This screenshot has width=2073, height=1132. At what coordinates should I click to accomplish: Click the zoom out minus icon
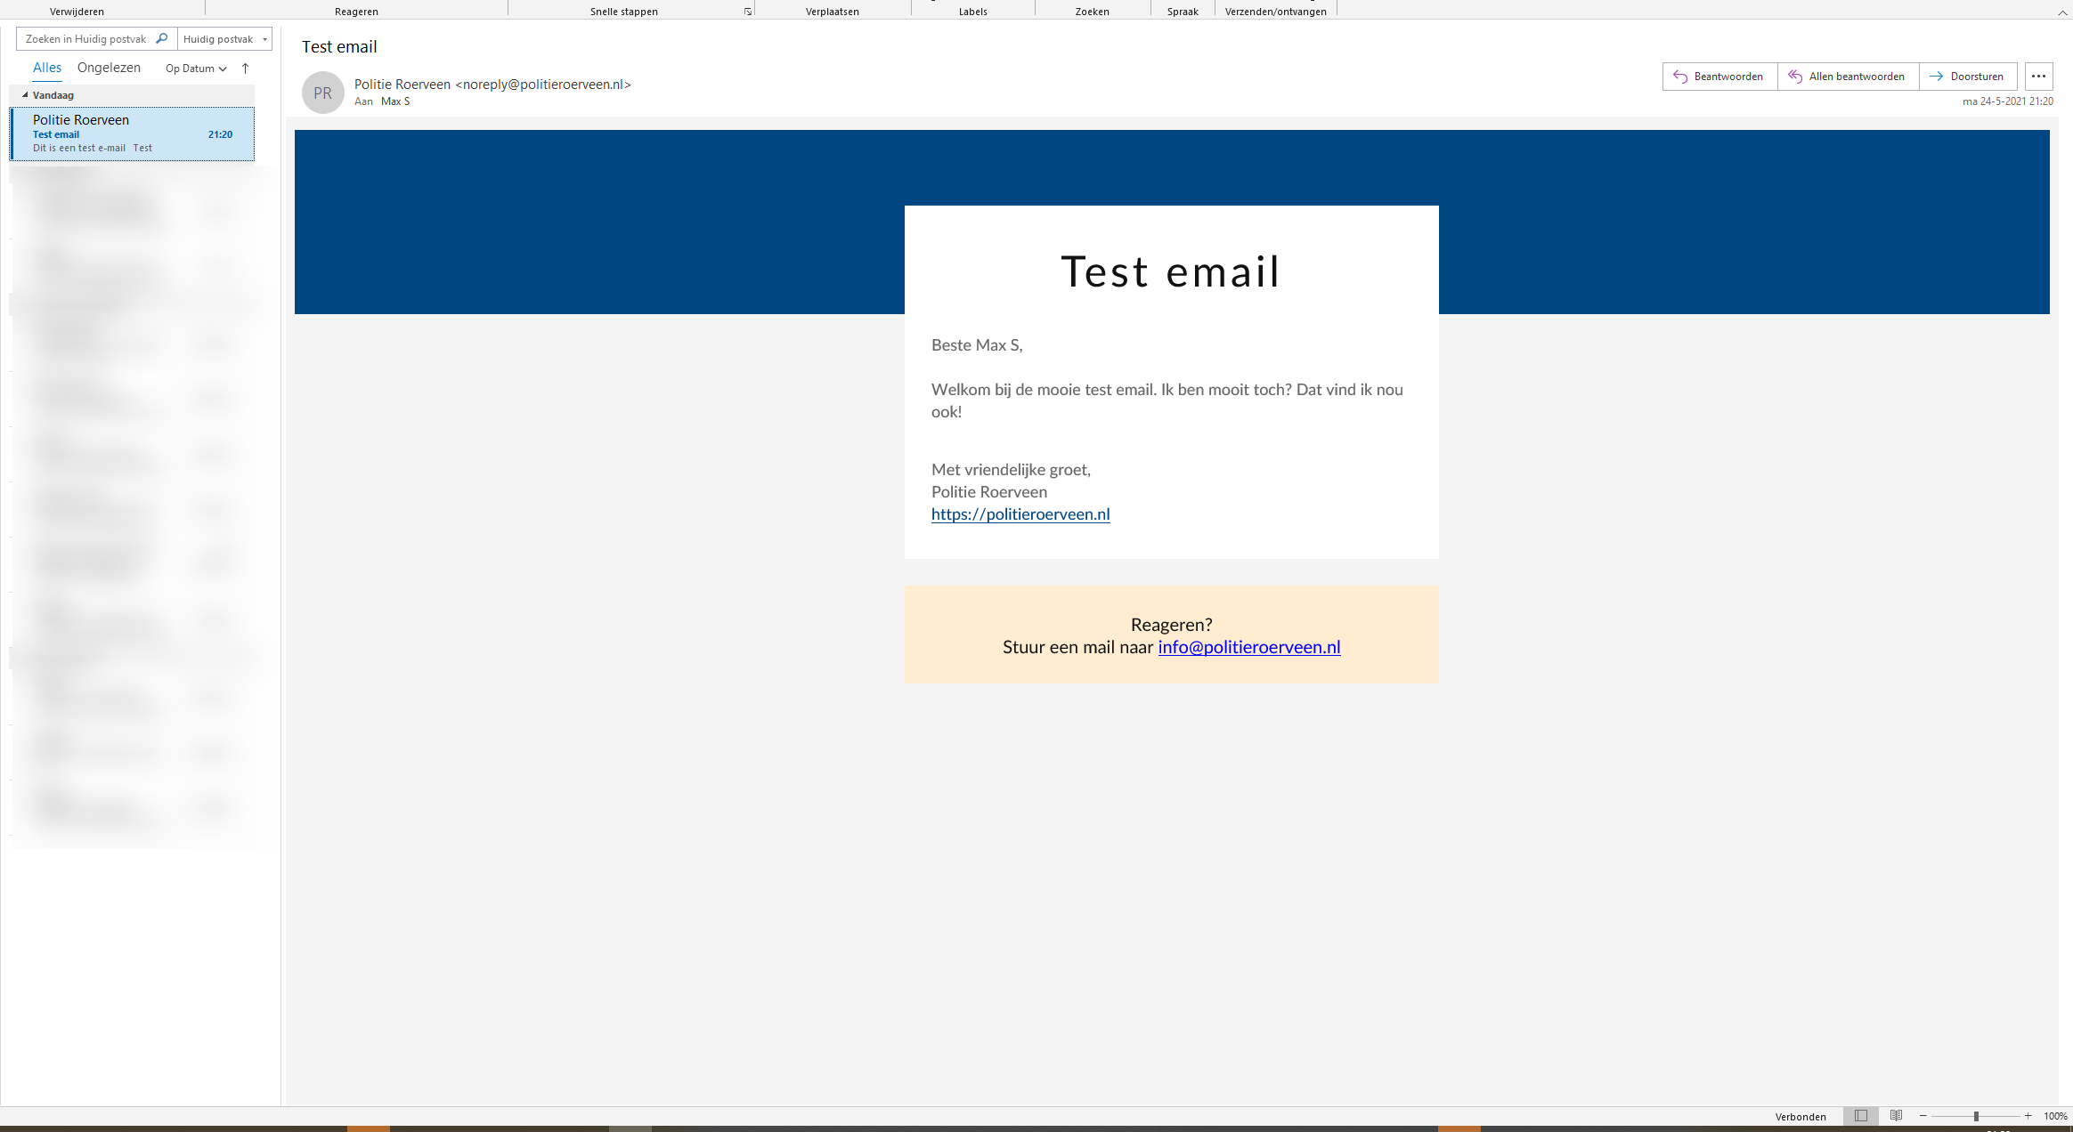tap(1923, 1116)
